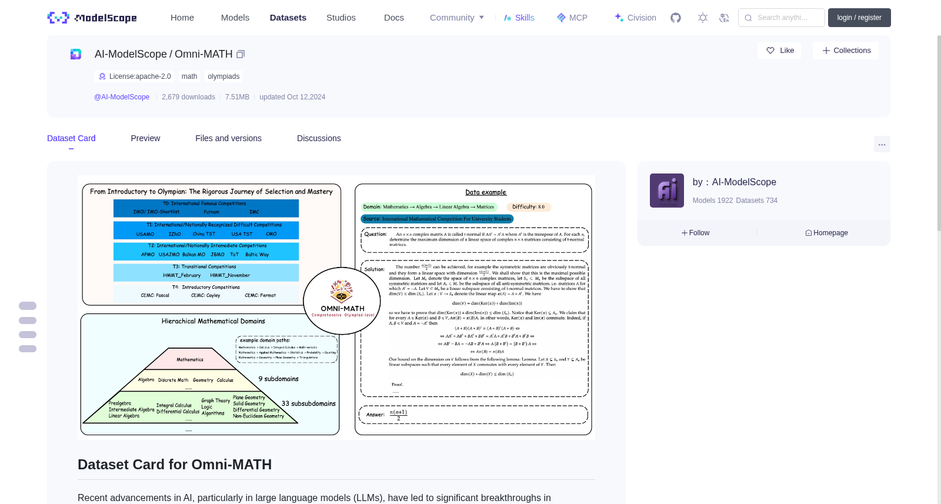Switch site language with translate icon
This screenshot has height=504, width=941.
tap(724, 18)
